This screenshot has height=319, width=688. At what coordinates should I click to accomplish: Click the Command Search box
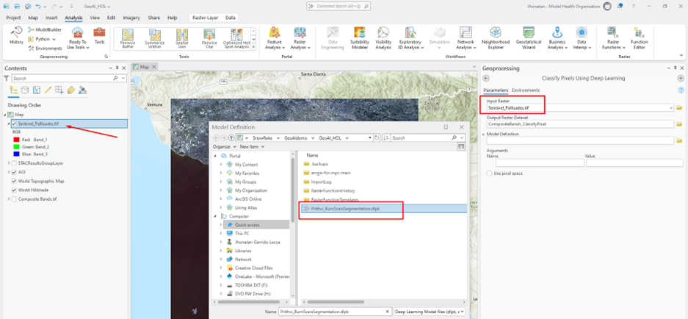pos(338,7)
